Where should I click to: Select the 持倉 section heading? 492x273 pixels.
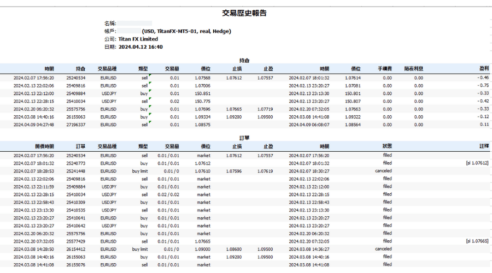245,61
